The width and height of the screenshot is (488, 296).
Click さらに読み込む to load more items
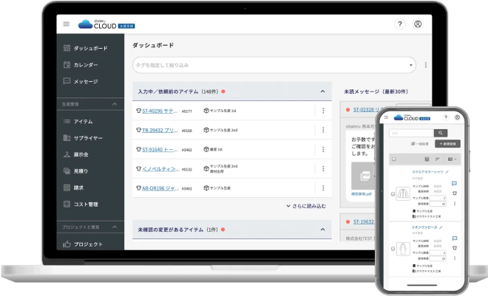point(306,206)
